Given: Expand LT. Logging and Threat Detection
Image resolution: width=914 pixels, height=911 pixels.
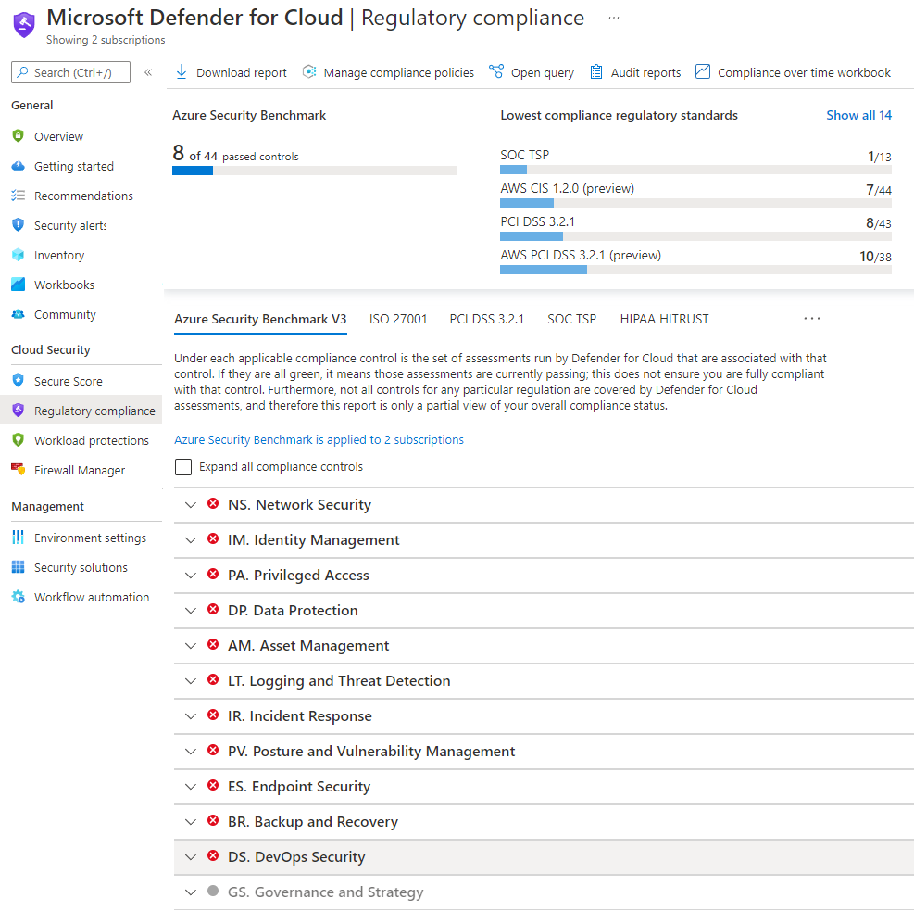Looking at the screenshot, I should 191,680.
